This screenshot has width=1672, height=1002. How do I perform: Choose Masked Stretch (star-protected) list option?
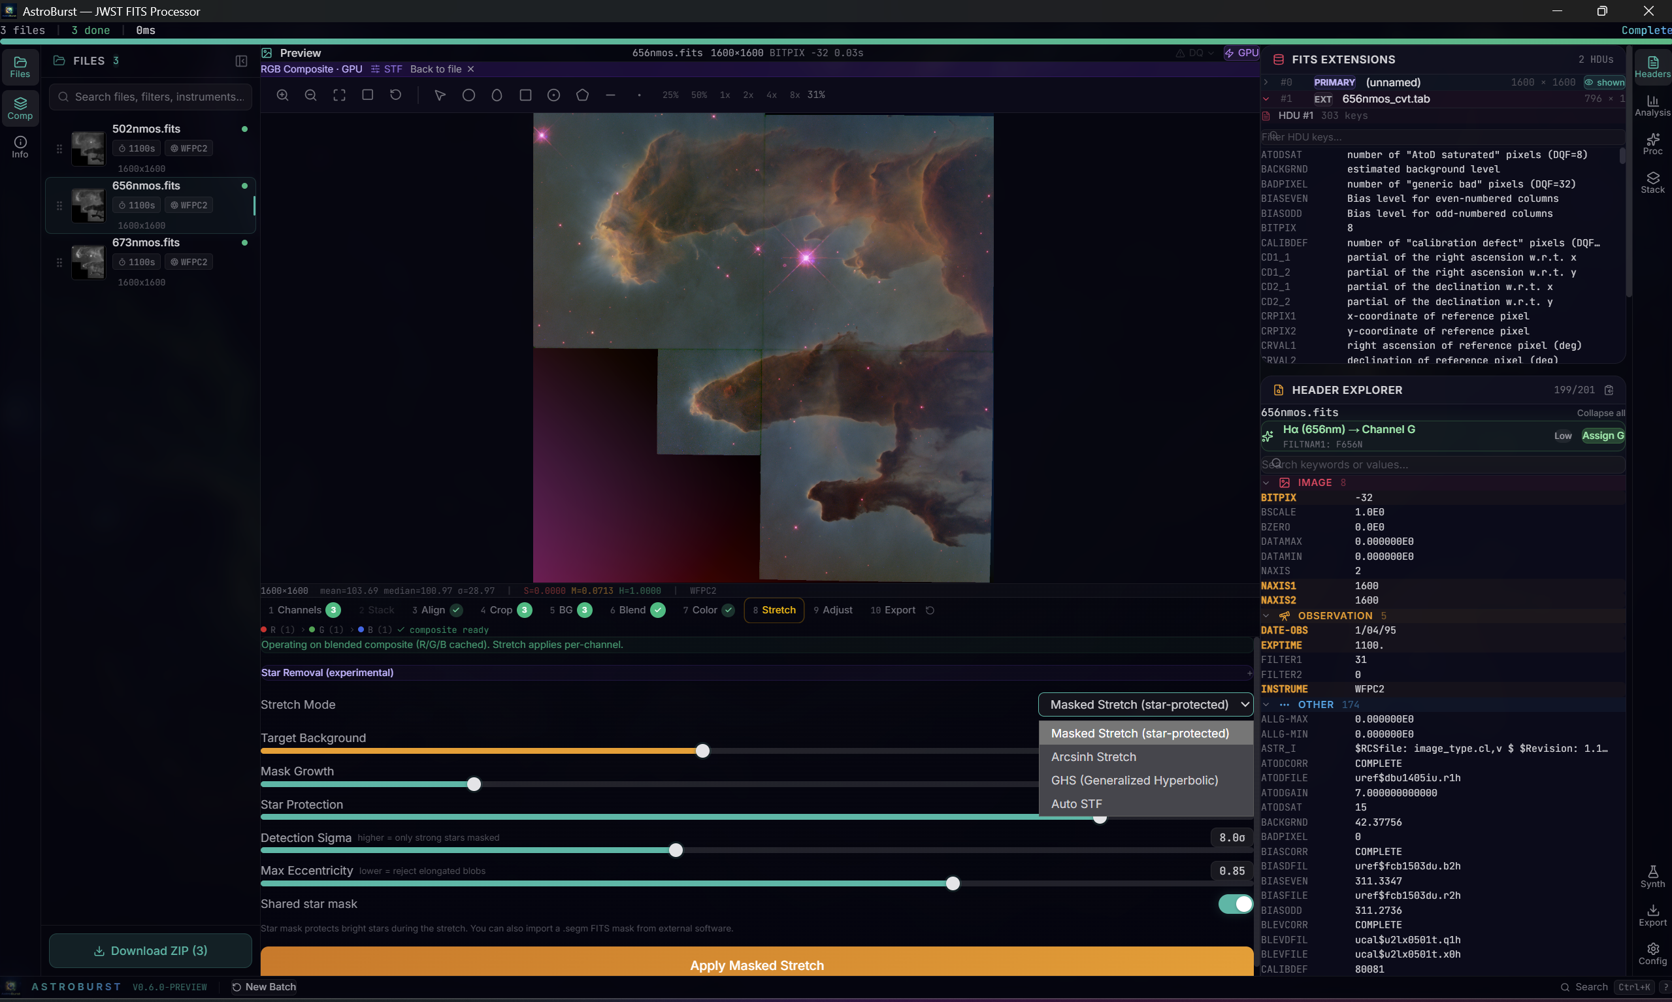[x=1145, y=734]
